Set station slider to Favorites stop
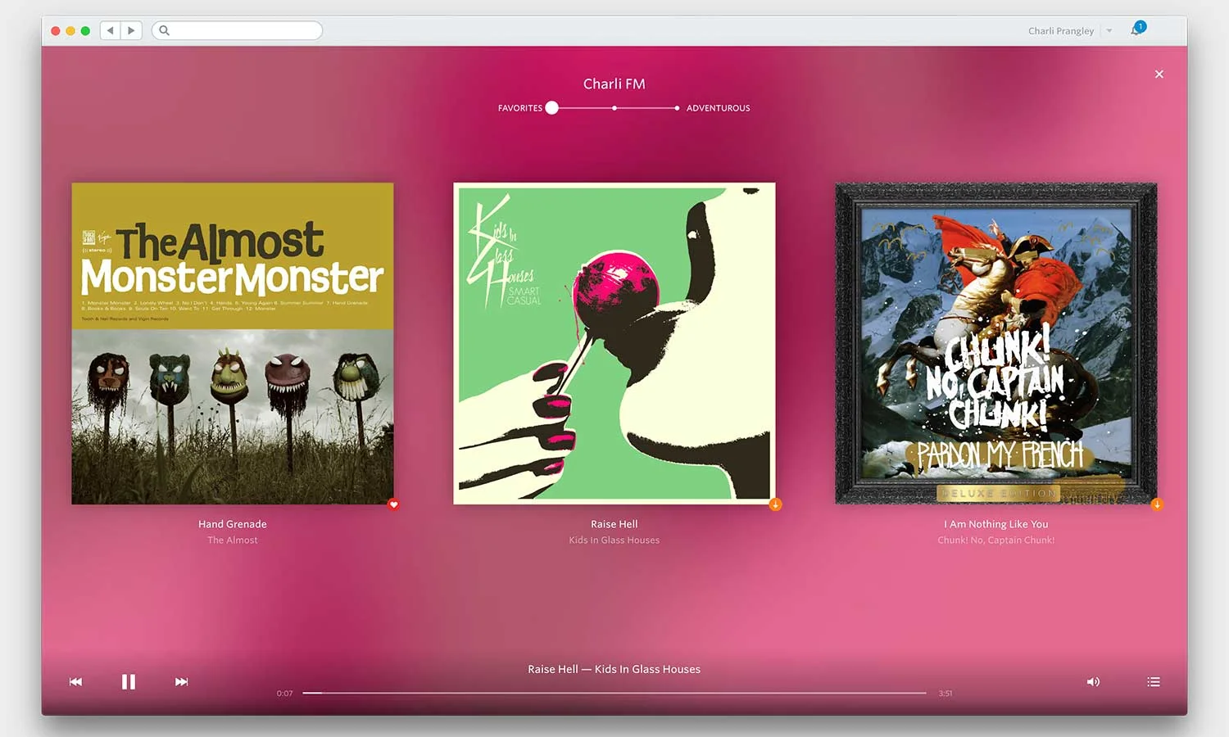Screen dimensions: 1229x737 [x=552, y=107]
